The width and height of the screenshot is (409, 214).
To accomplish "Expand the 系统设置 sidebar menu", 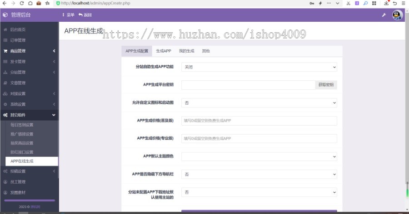I will [29, 104].
